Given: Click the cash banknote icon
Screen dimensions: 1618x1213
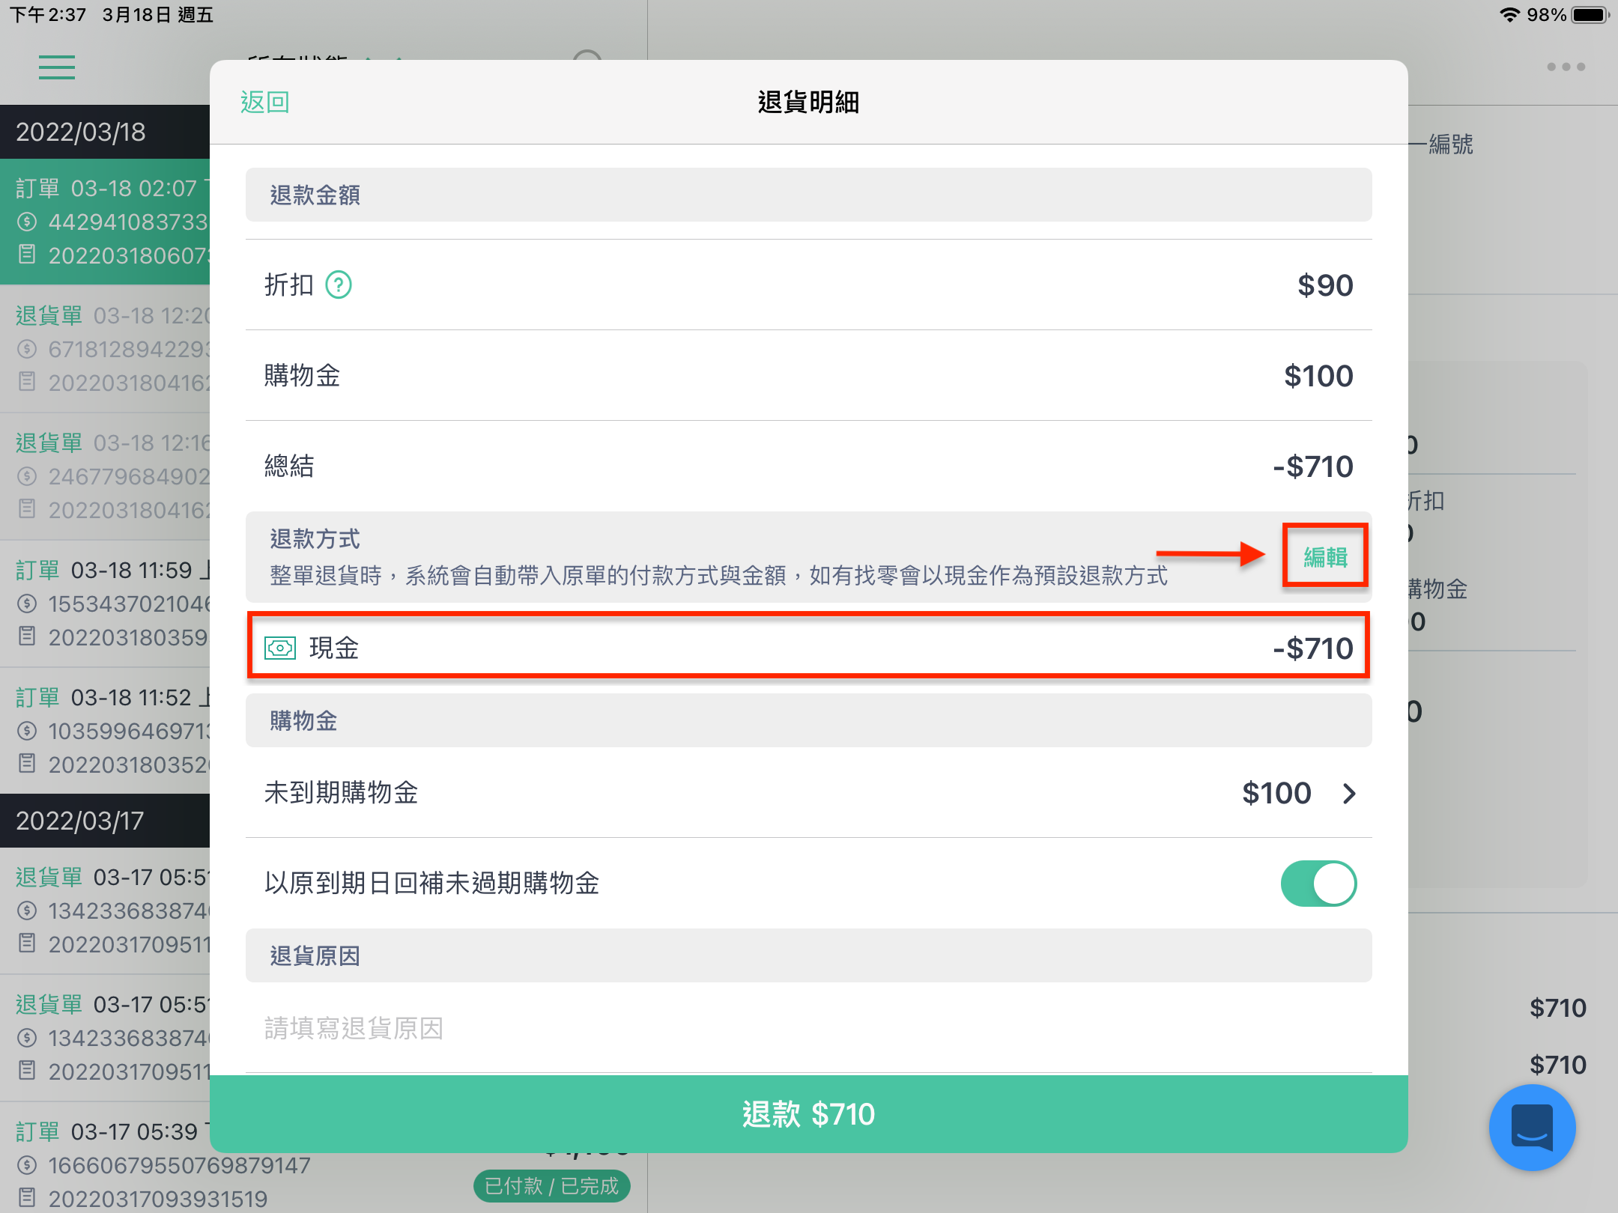Looking at the screenshot, I should [280, 648].
